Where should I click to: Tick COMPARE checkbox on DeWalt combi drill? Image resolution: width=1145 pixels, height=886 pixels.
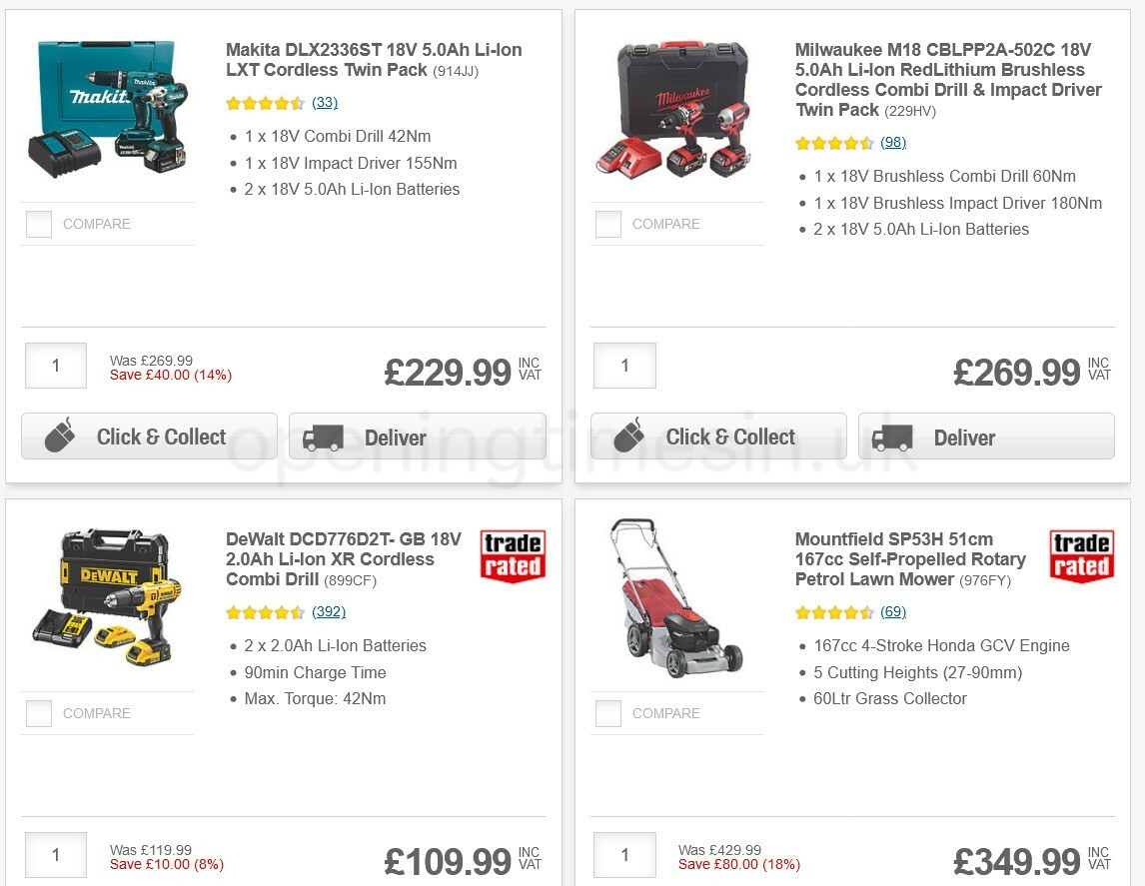38,713
